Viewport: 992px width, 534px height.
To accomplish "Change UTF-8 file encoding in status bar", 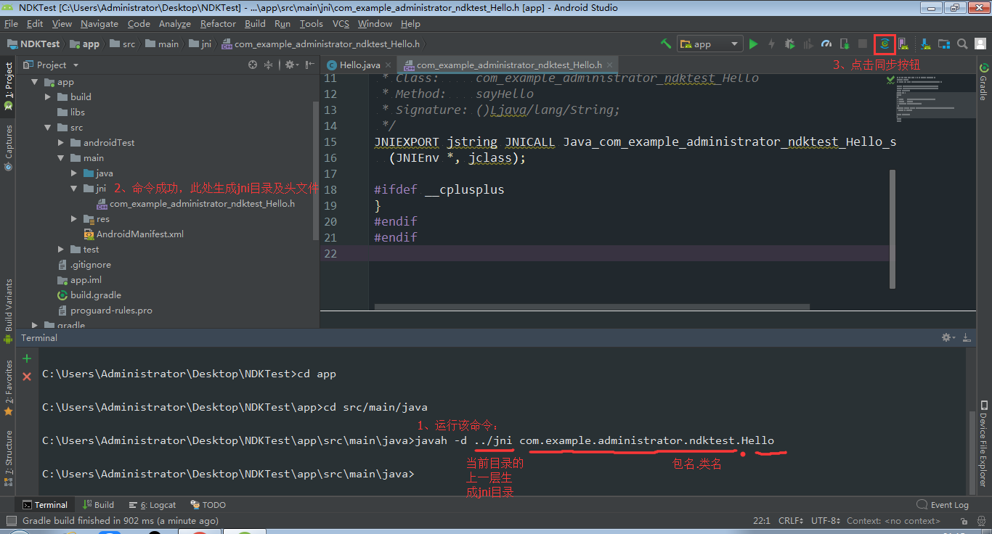I will coord(825,520).
